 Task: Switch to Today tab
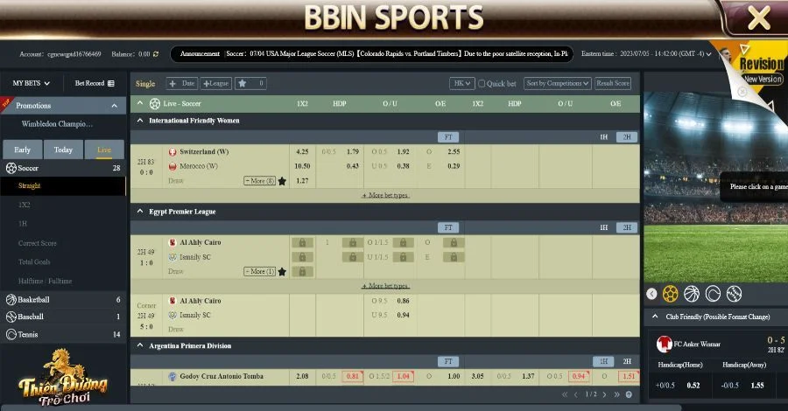coord(63,150)
